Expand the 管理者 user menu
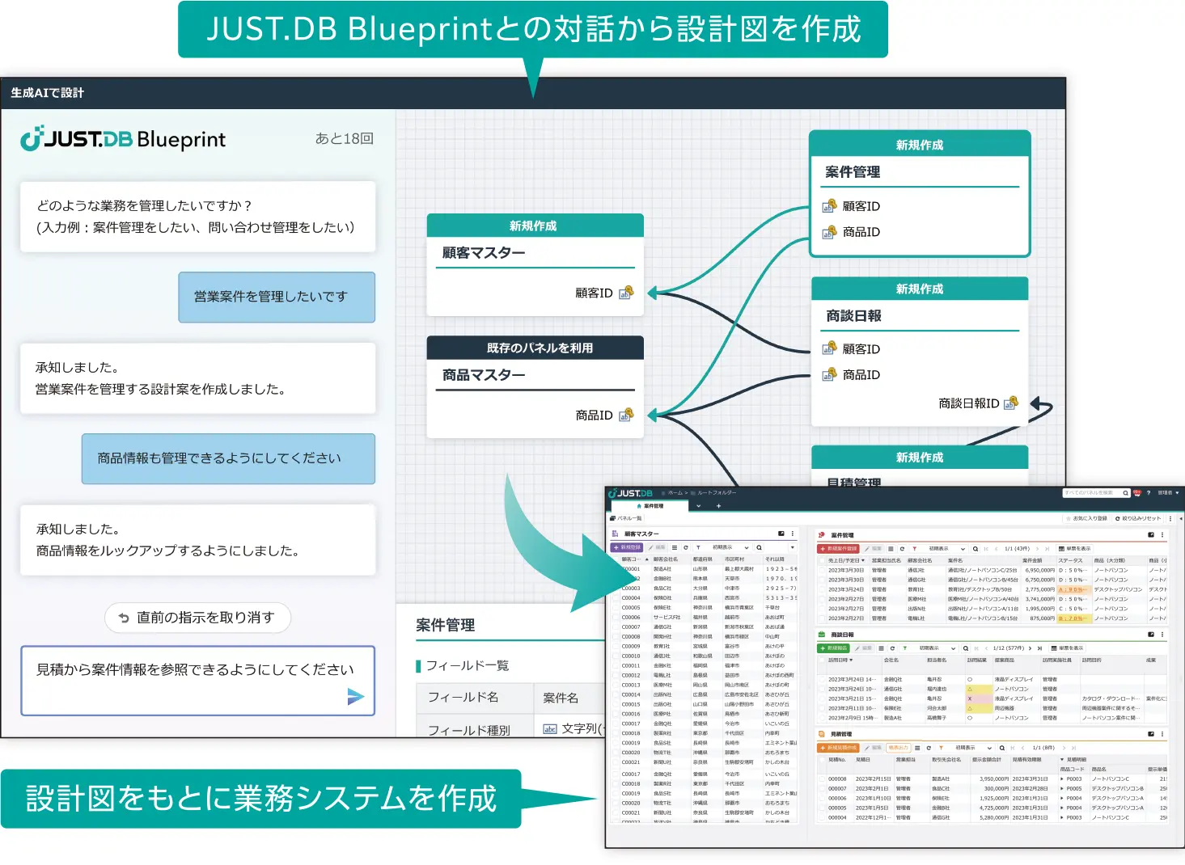Image resolution: width=1185 pixels, height=865 pixels. point(1166,493)
